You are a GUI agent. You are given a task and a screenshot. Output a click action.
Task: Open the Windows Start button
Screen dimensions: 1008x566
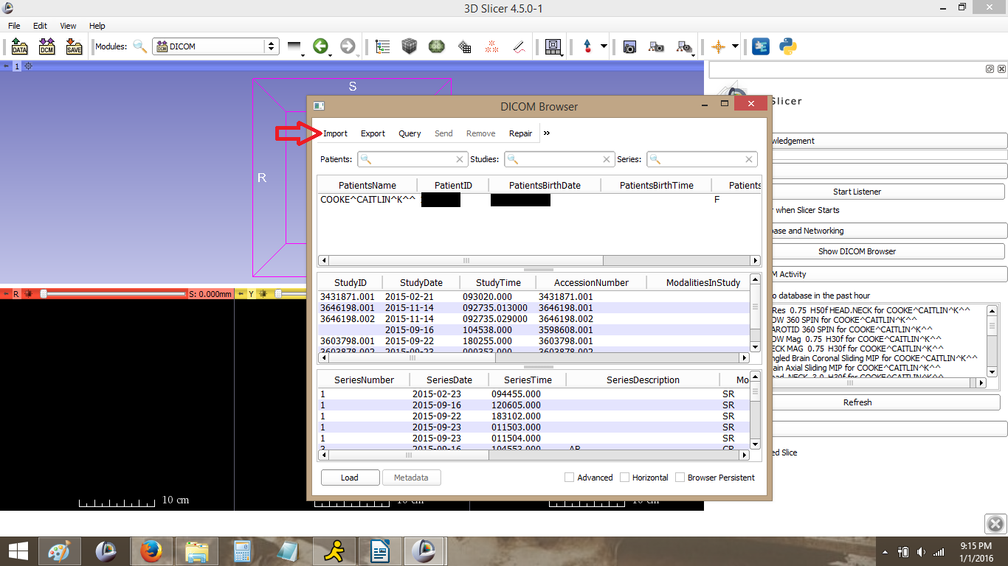click(18, 551)
